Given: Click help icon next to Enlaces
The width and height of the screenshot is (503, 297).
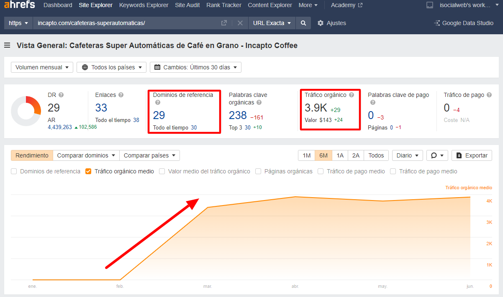Looking at the screenshot, I should click(x=121, y=95).
